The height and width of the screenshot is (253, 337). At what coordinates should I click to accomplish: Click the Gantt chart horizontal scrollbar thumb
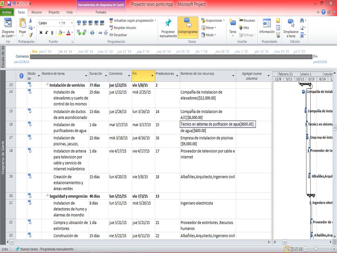(285, 242)
